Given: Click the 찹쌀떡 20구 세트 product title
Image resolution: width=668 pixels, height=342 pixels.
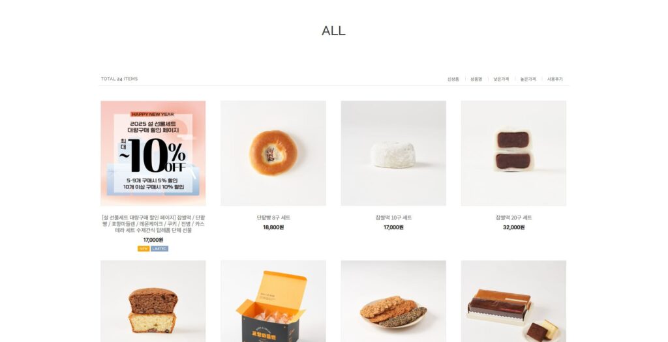Looking at the screenshot, I should pyautogui.click(x=513, y=218).
